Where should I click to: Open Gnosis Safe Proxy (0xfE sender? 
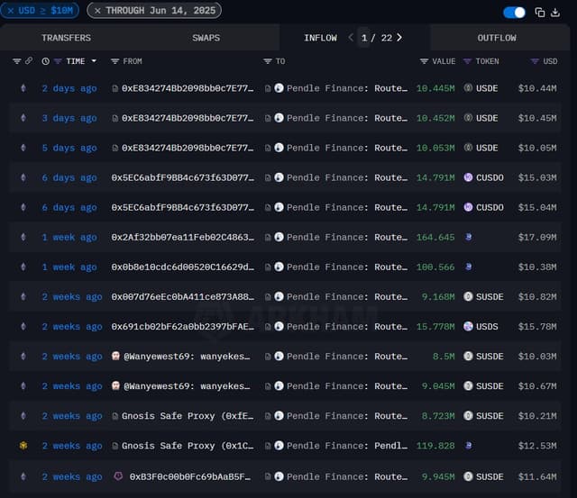pyautogui.click(x=188, y=416)
